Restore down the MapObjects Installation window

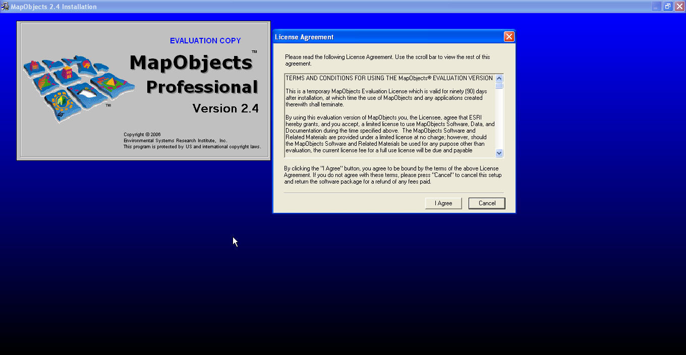click(668, 7)
